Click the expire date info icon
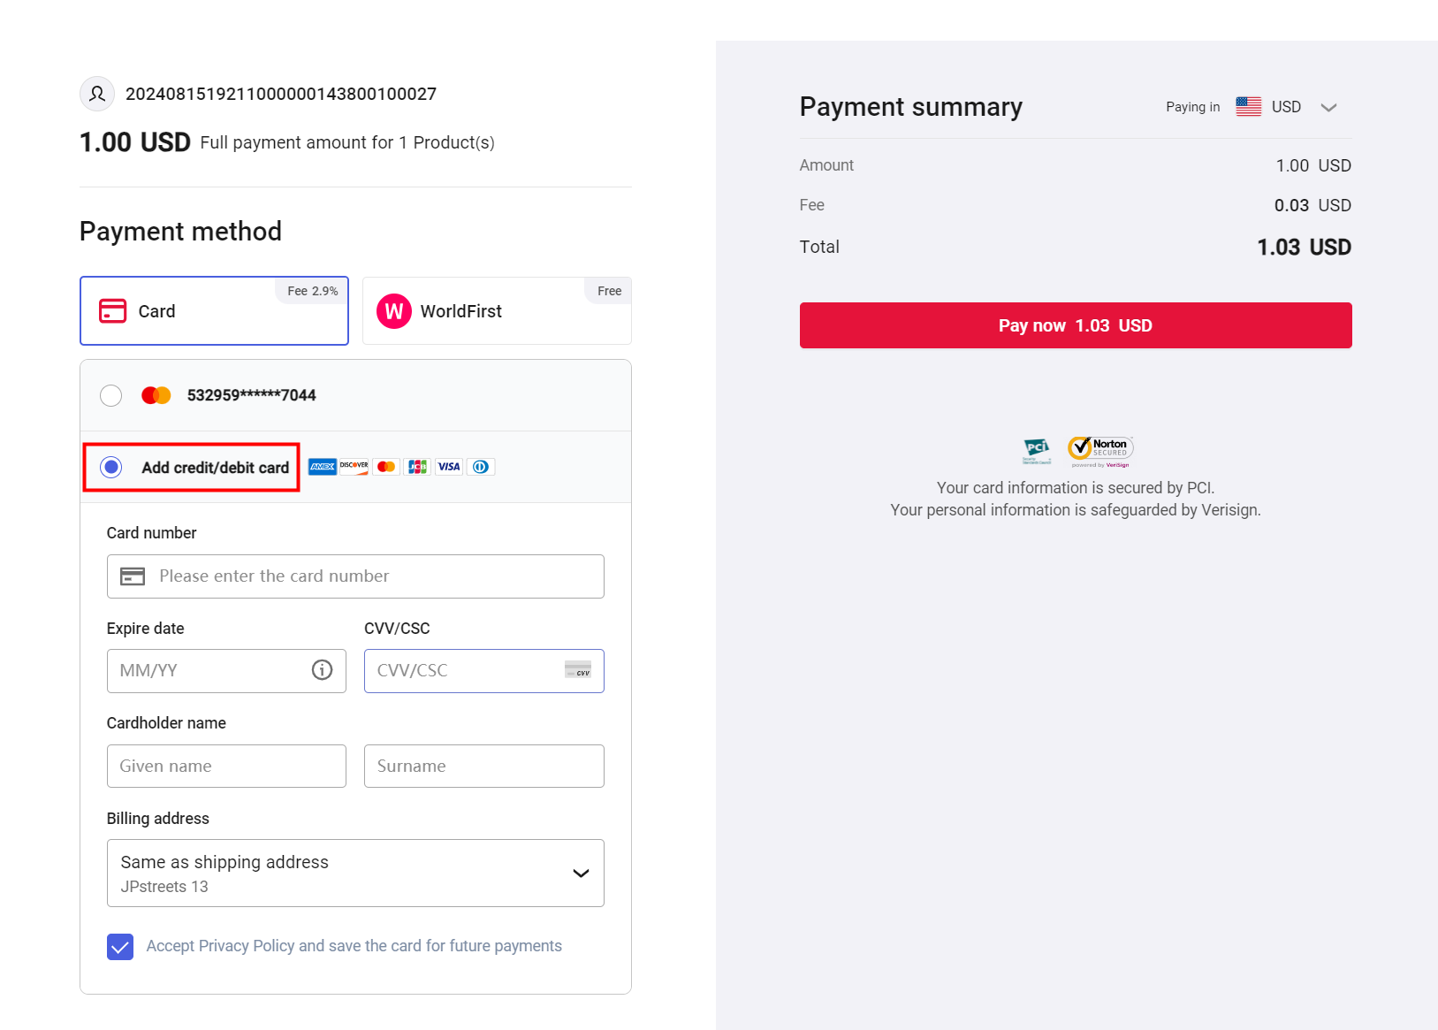Screen dimensions: 1438x1030 point(322,670)
